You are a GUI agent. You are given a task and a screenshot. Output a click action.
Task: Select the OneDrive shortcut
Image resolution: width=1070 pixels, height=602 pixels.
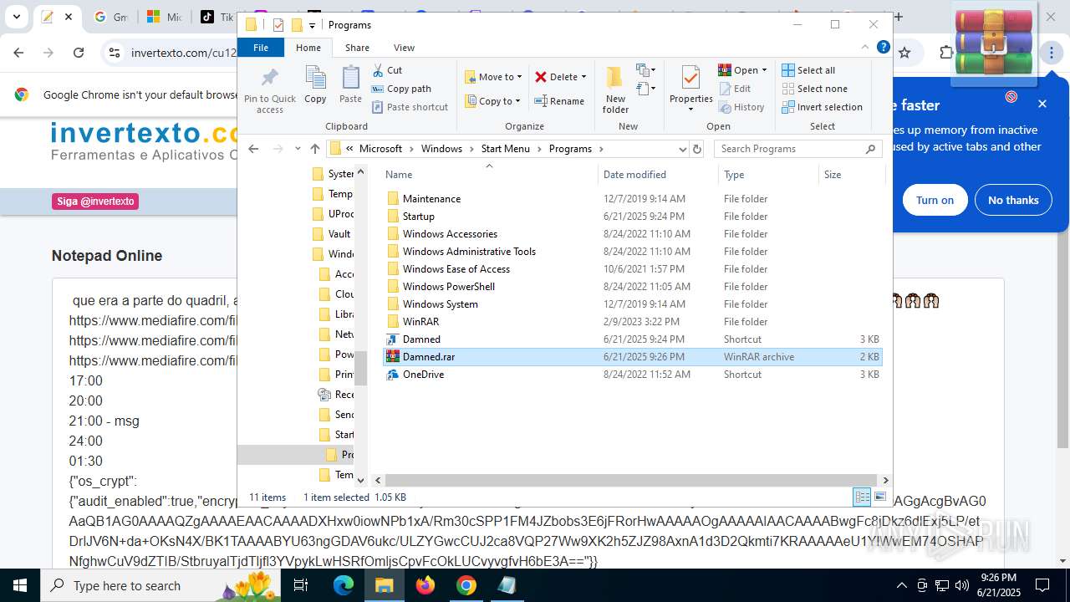632,375
